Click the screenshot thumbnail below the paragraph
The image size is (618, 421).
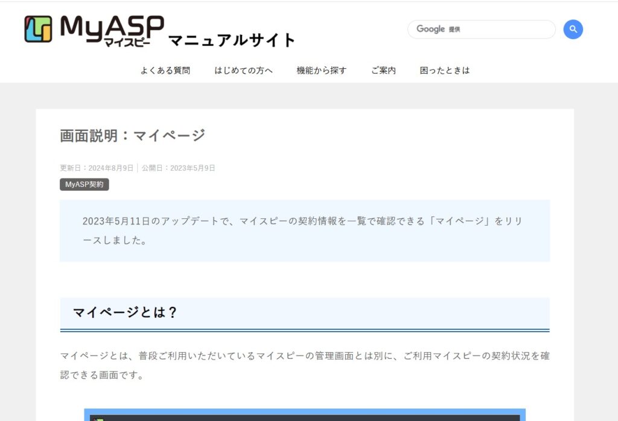point(305,415)
